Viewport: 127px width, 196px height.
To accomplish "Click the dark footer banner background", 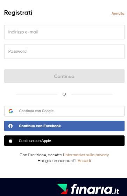I will 28,187.
